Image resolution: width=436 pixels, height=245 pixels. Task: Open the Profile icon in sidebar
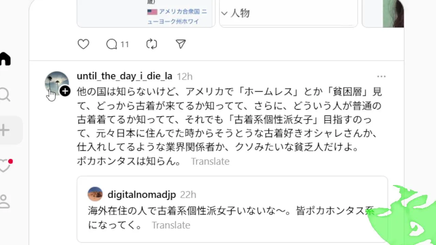pyautogui.click(x=5, y=201)
